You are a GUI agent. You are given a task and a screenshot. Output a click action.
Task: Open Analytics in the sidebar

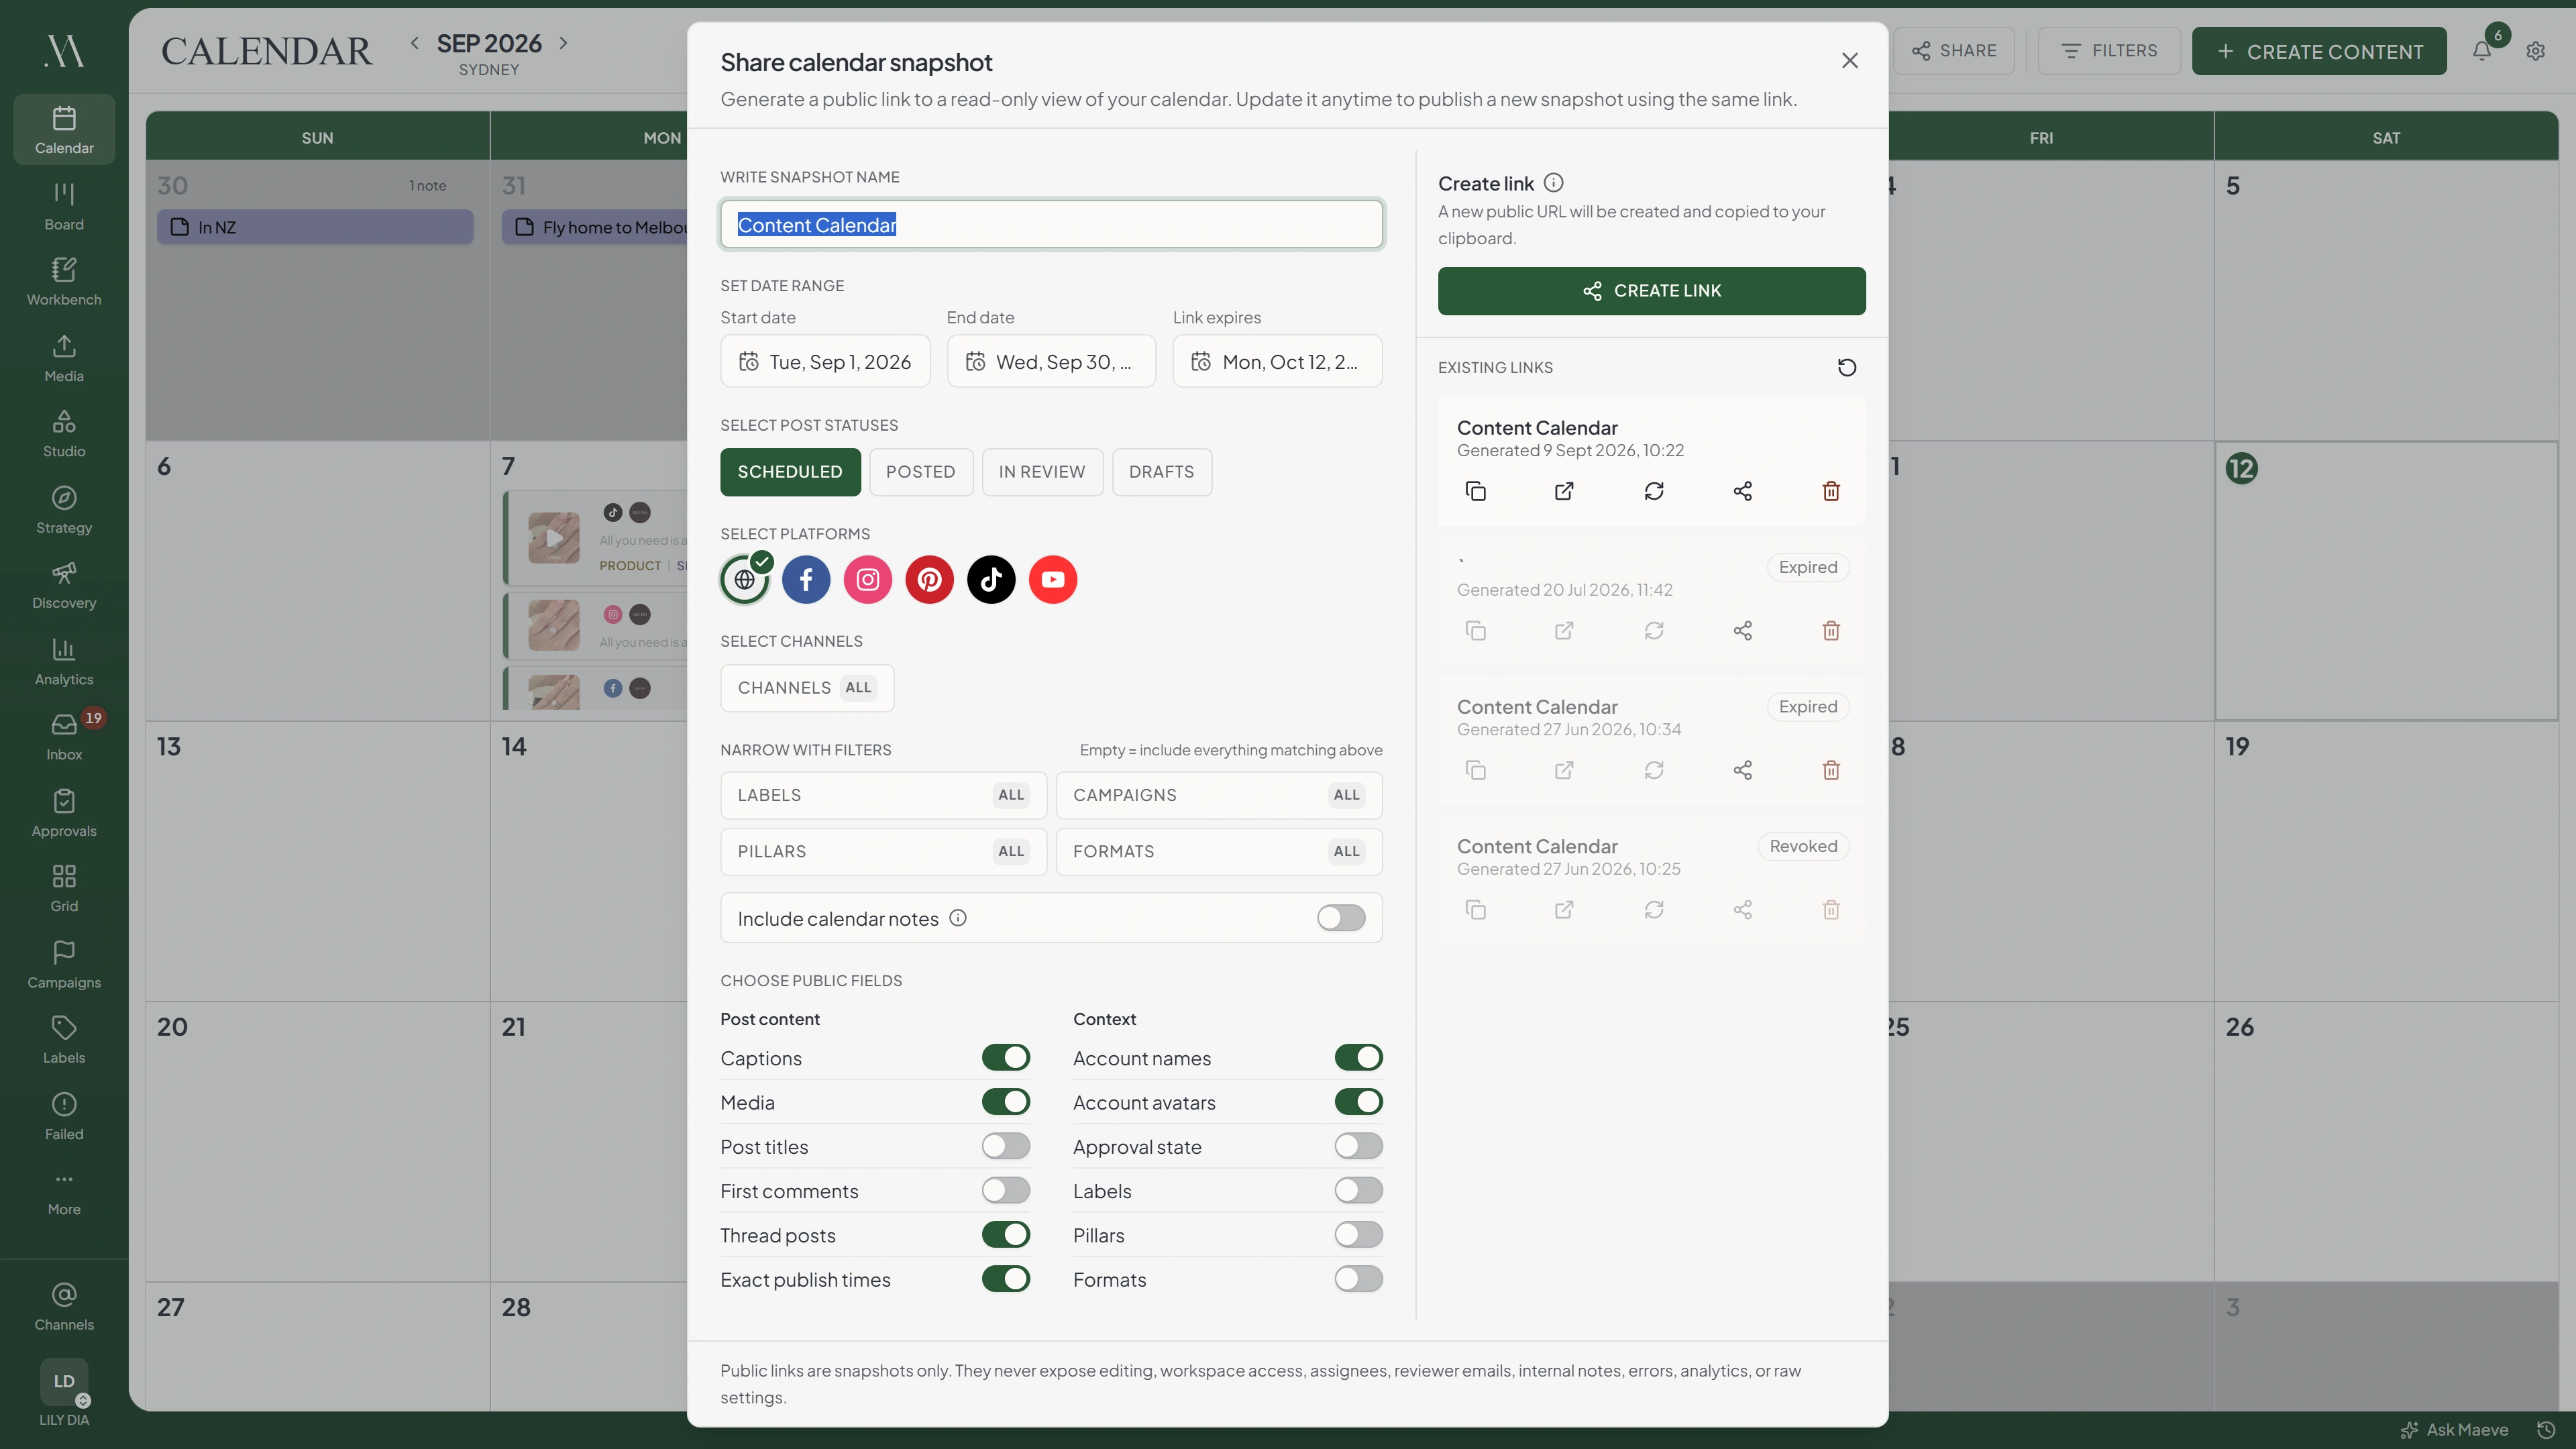[x=64, y=661]
